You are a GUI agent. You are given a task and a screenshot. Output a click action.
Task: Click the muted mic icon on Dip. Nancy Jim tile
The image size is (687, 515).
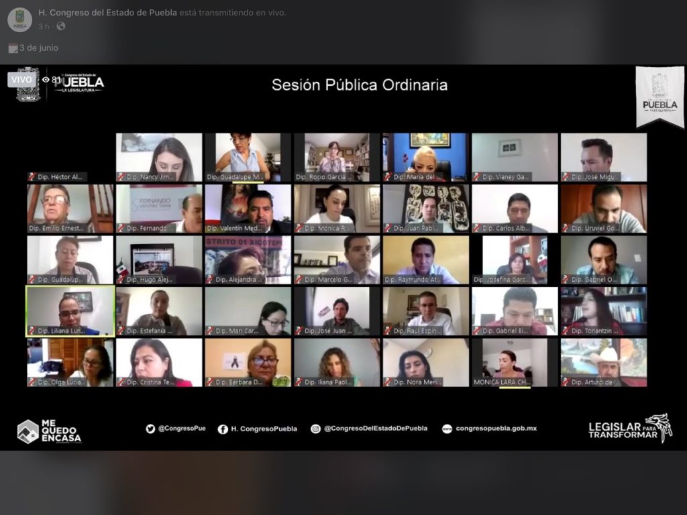121,177
